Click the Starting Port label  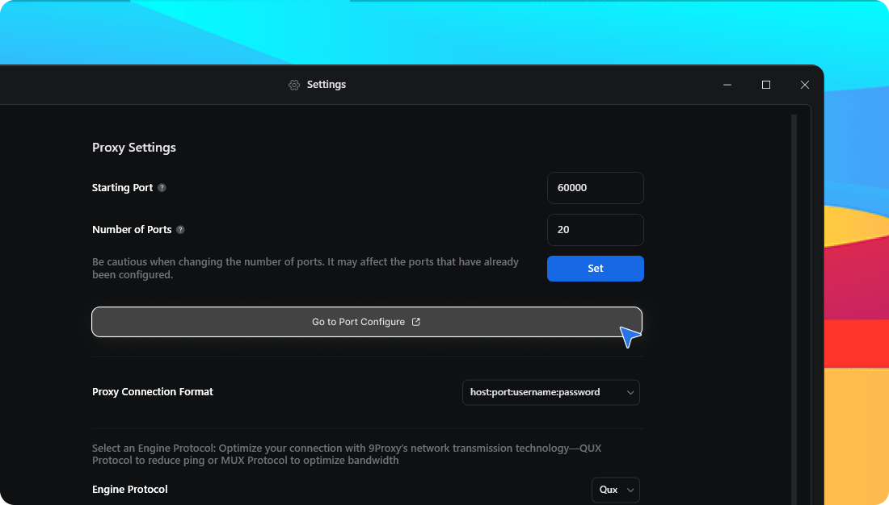122,188
